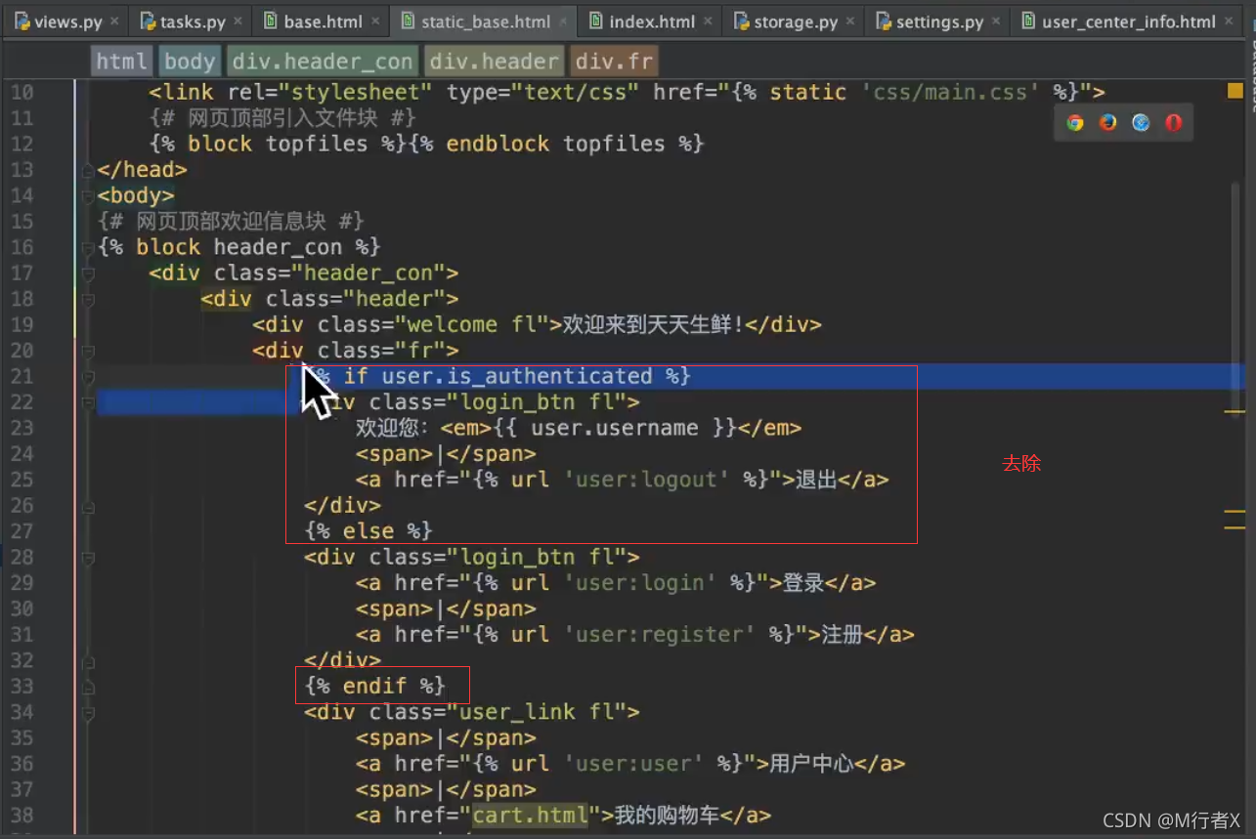1256x839 pixels.
Task: Click the cart.html href value
Action: click(530, 816)
